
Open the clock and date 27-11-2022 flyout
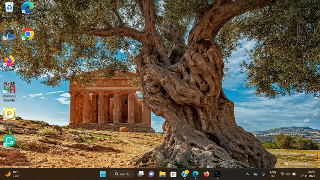(x=308, y=174)
